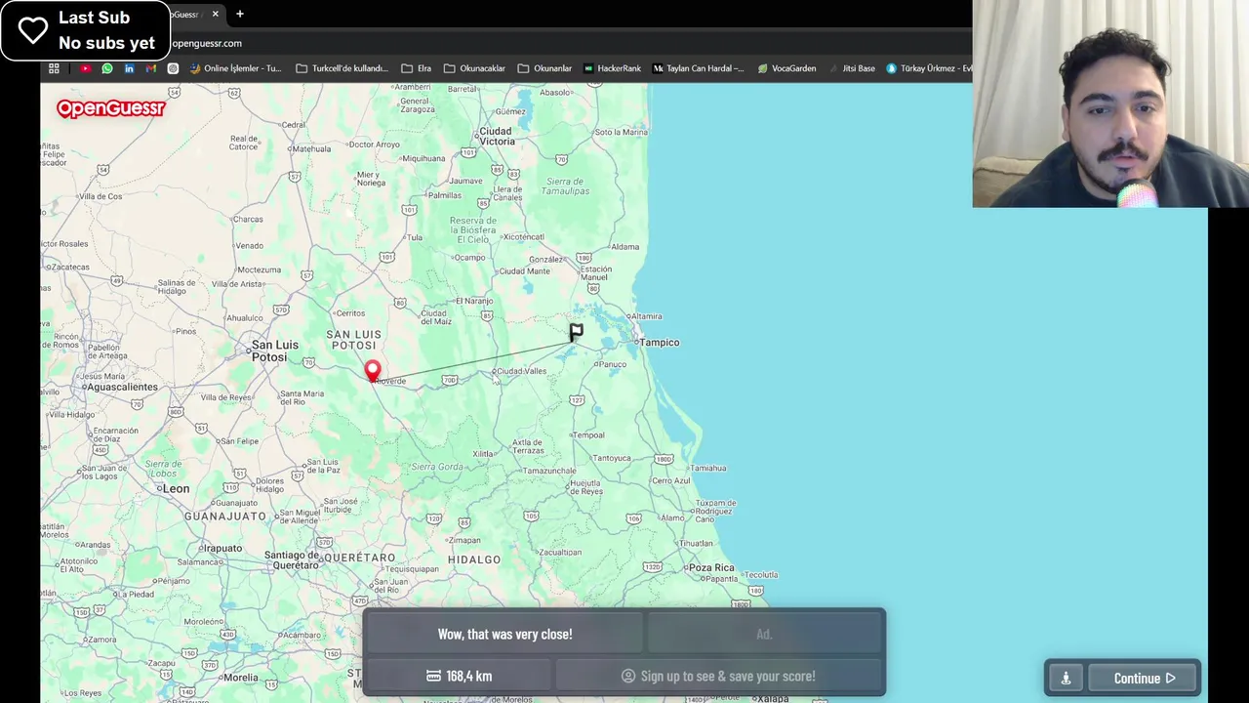Open the Jitsi Base bookmark
This screenshot has width=1249, height=703.
(852, 68)
